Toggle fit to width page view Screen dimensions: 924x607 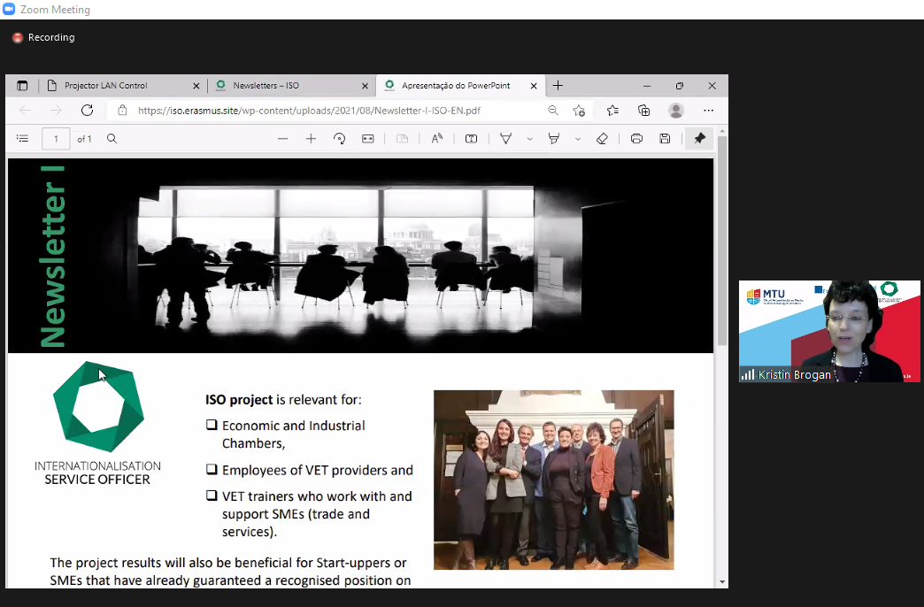(368, 139)
